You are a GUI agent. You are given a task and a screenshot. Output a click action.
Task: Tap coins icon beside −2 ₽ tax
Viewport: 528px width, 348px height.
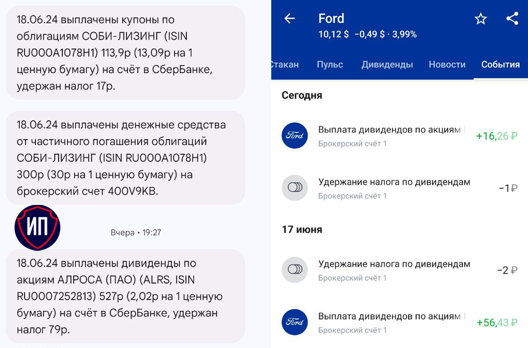pos(294,270)
